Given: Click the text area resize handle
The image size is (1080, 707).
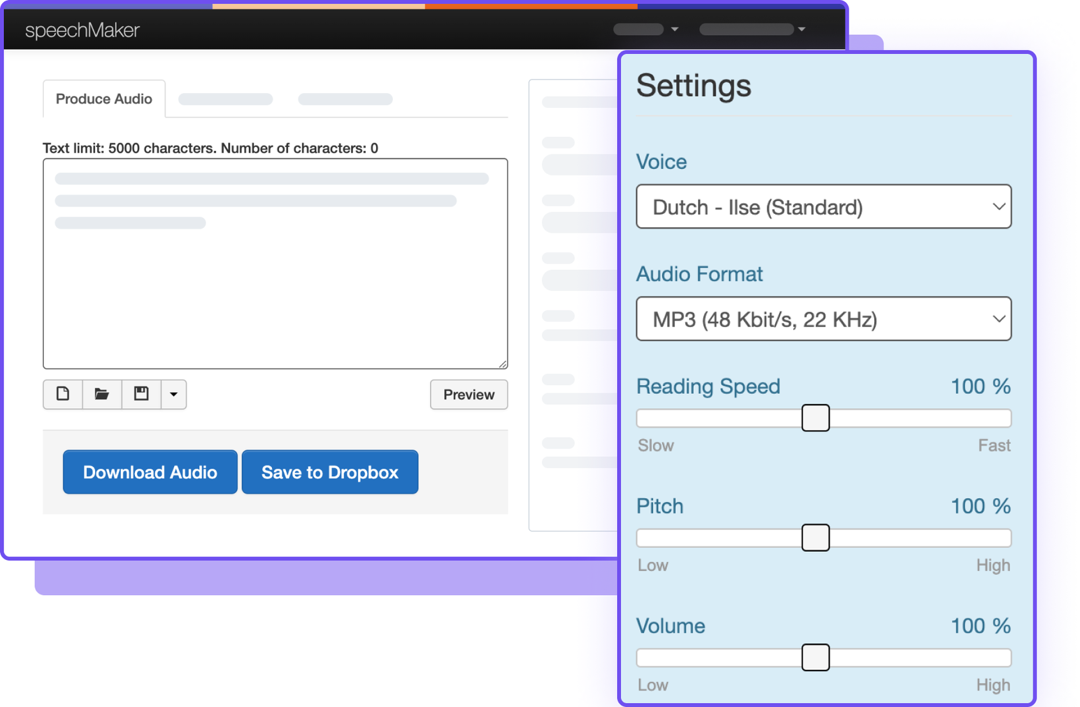Looking at the screenshot, I should click(x=503, y=364).
